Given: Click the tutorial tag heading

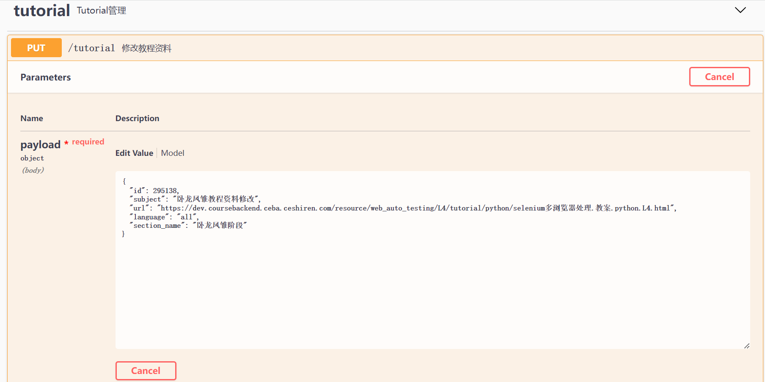Looking at the screenshot, I should pos(41,11).
